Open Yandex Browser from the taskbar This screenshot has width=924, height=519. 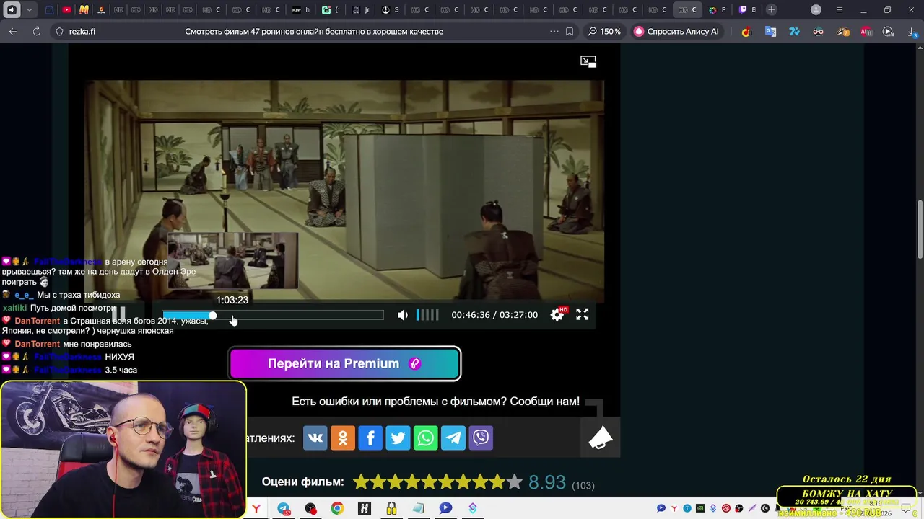[256, 508]
